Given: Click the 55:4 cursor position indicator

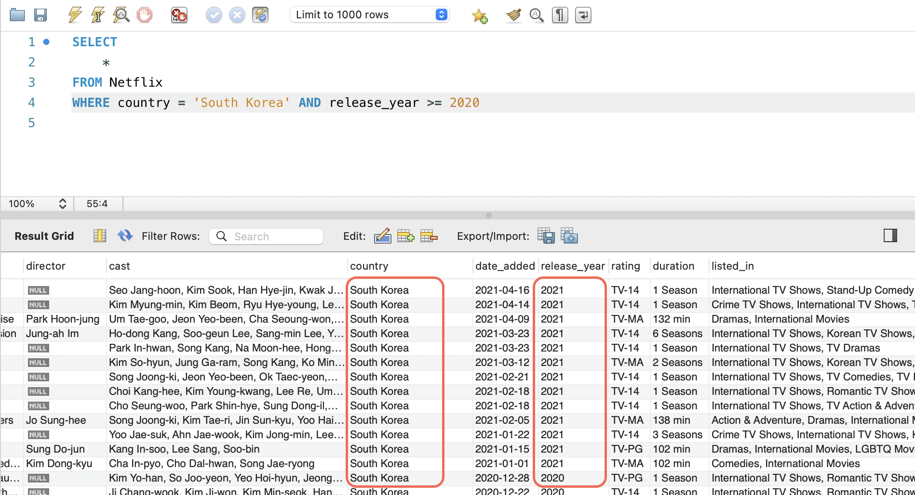Looking at the screenshot, I should (97, 204).
